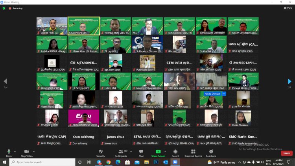Open Photoshop from the taskbar
This screenshot has height=166, width=295.
point(156,162)
